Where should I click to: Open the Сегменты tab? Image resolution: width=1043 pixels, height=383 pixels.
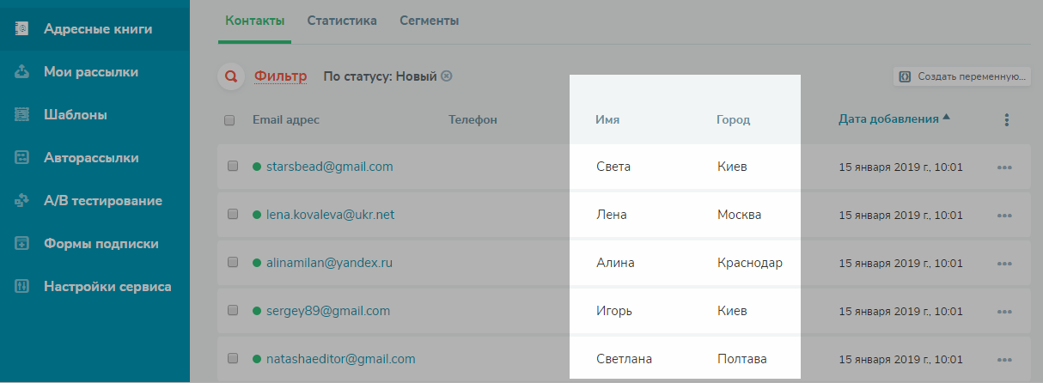[x=429, y=21]
